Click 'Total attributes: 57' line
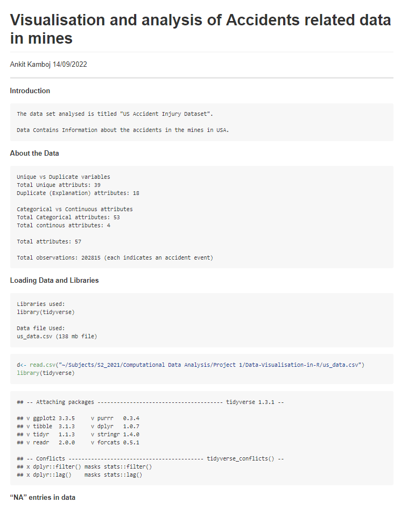Viewport: 401px width, 509px height. (49, 241)
